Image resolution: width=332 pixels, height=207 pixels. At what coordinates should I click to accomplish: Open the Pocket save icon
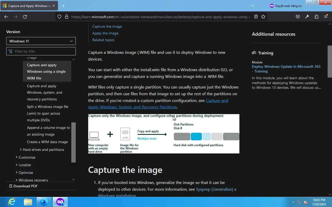click(298, 17)
